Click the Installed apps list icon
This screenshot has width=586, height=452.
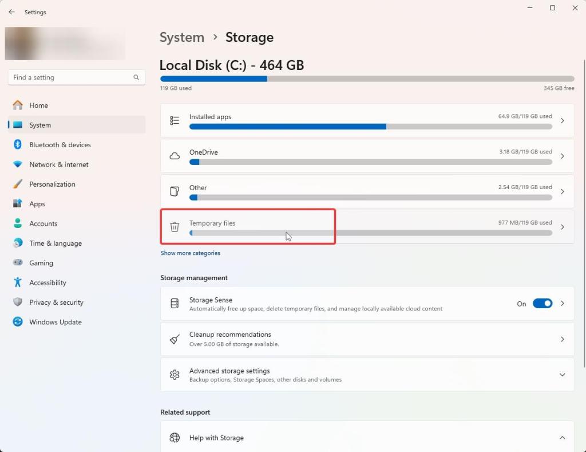(175, 120)
